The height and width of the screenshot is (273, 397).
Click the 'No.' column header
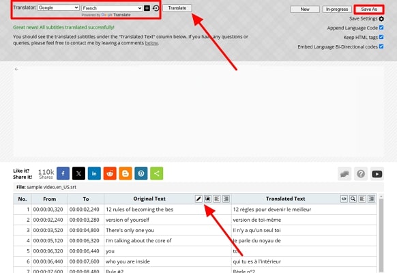[23, 199]
